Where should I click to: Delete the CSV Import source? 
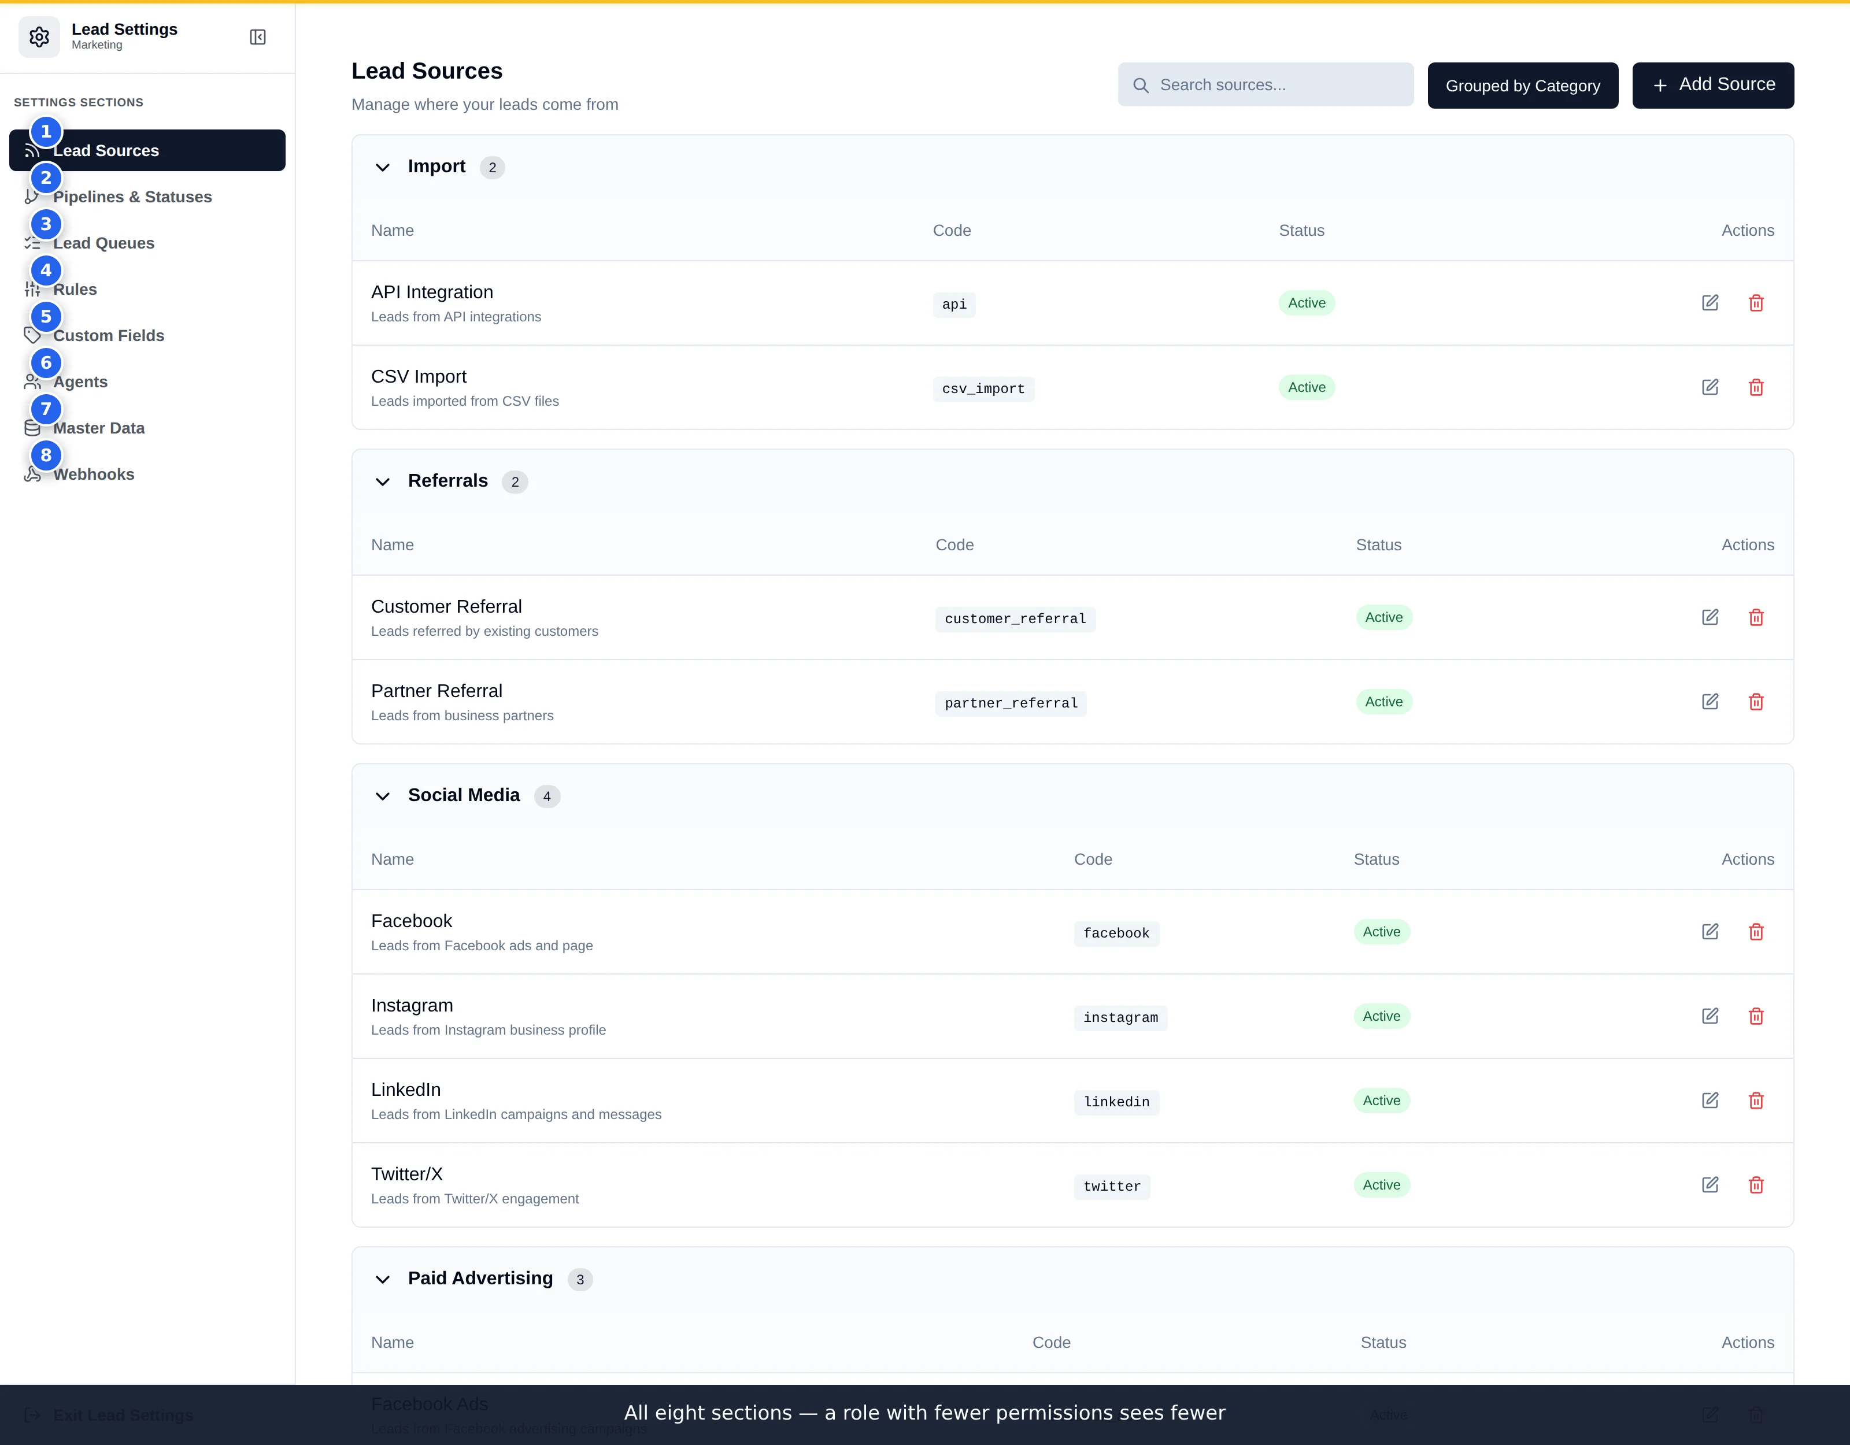tap(1756, 387)
